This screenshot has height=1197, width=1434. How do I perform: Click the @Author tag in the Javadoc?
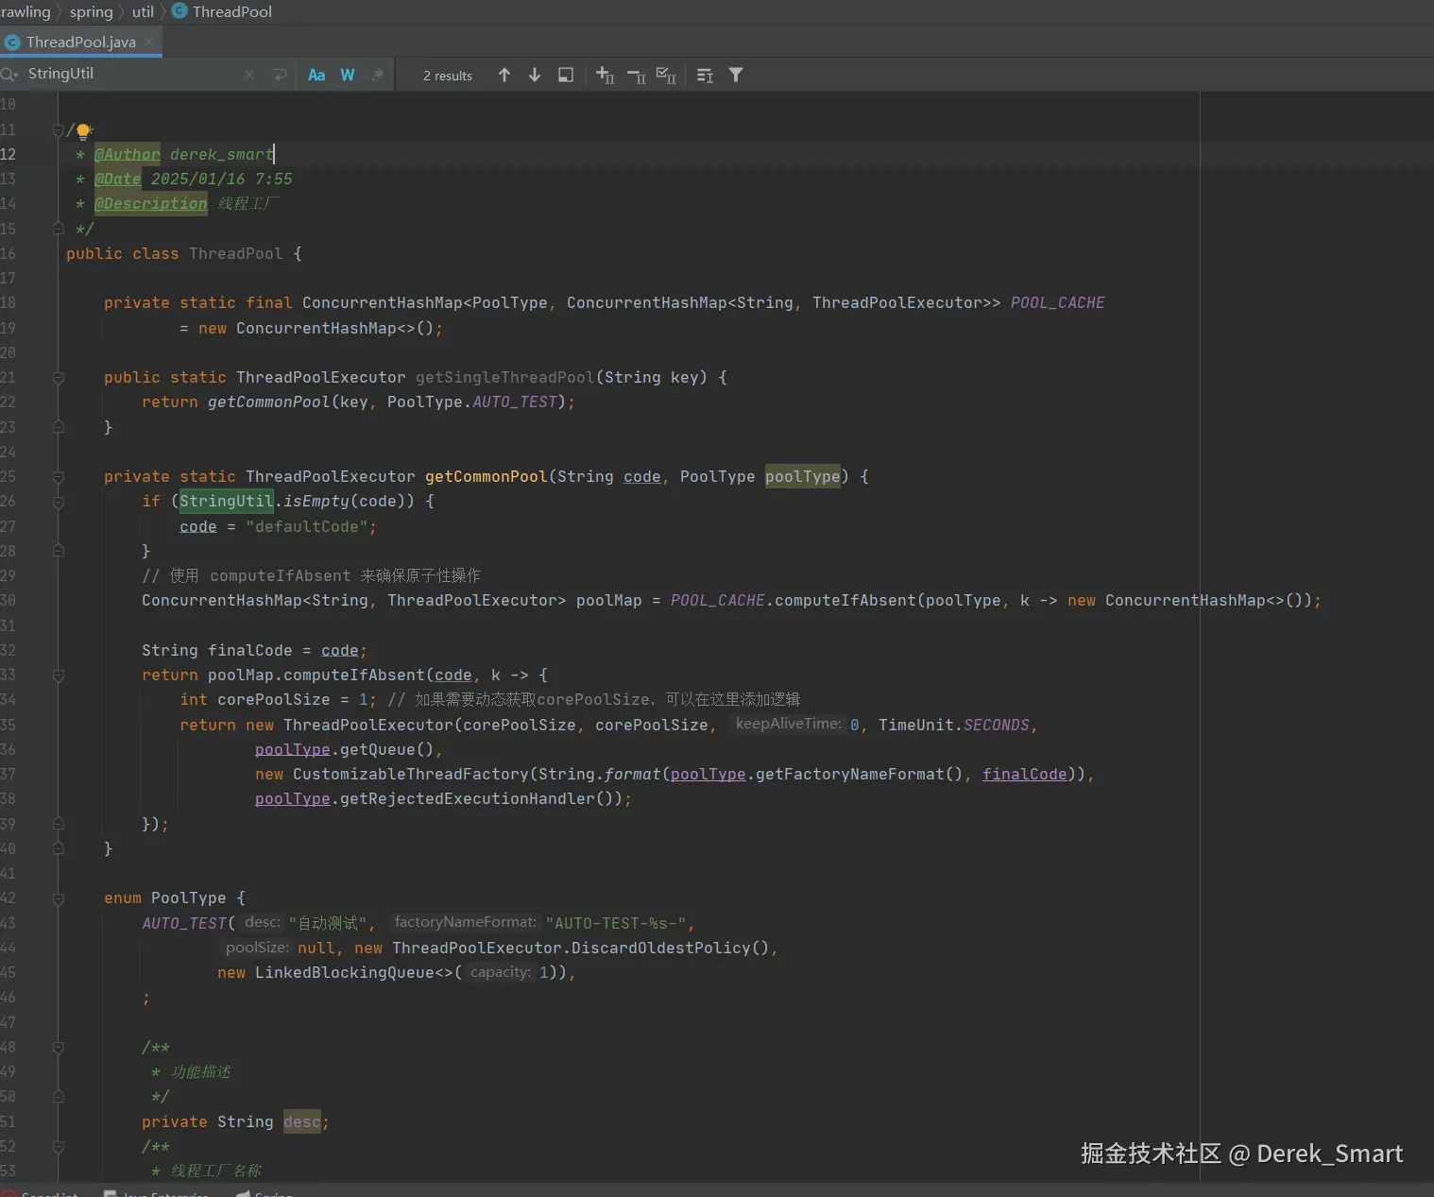[128, 154]
